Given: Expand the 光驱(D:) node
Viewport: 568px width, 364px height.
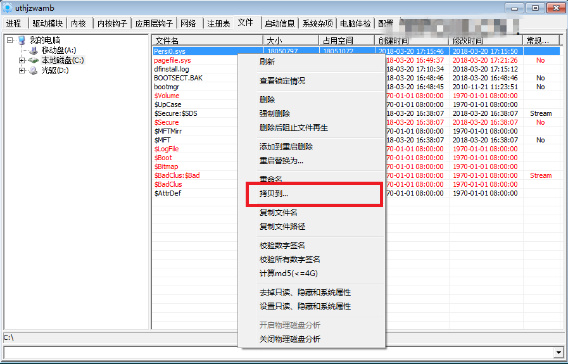Looking at the screenshot, I should [x=22, y=71].
